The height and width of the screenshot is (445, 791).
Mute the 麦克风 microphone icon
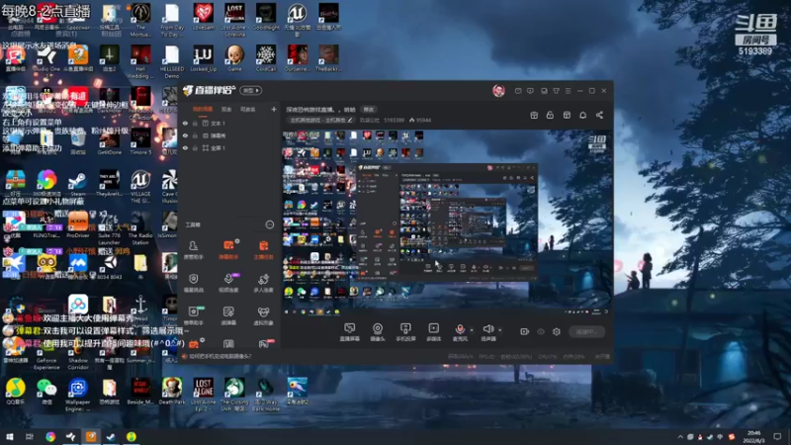coord(460,329)
